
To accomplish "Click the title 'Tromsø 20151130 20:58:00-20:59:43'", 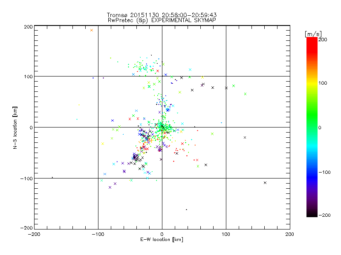I will point(162,15).
